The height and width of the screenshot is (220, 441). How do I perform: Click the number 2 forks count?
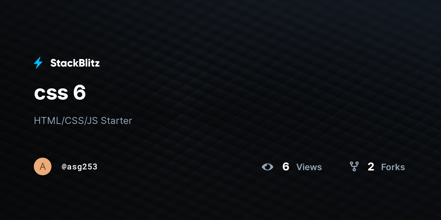[371, 167]
